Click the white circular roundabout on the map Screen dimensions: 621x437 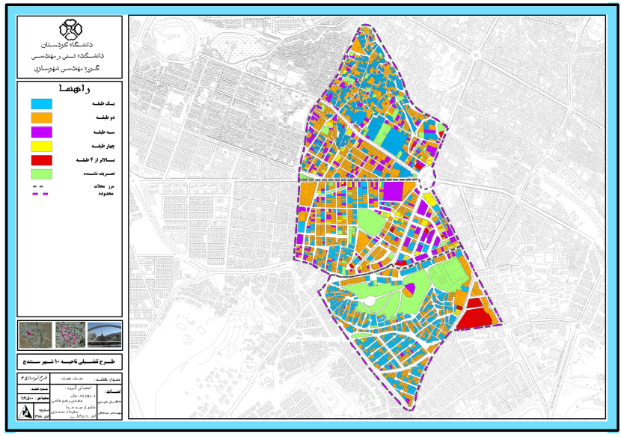click(424, 177)
